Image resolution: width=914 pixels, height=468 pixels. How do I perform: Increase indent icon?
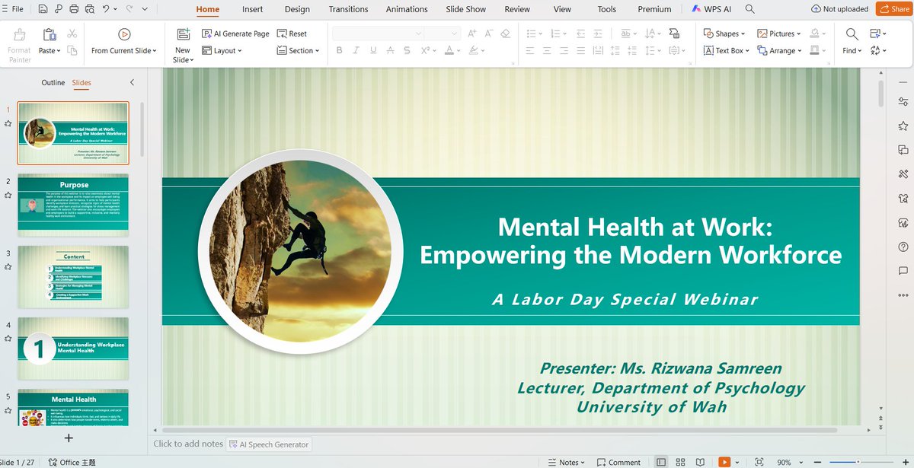click(x=597, y=33)
